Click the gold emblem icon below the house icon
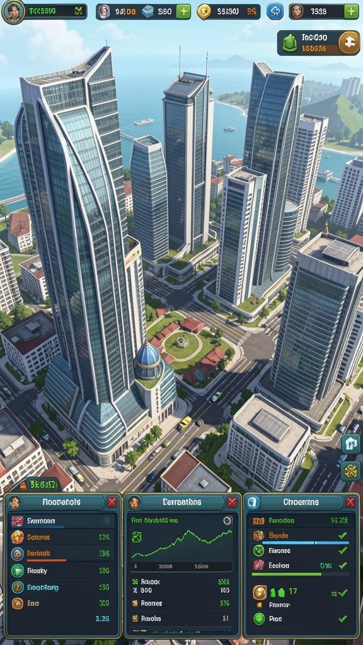 (350, 471)
